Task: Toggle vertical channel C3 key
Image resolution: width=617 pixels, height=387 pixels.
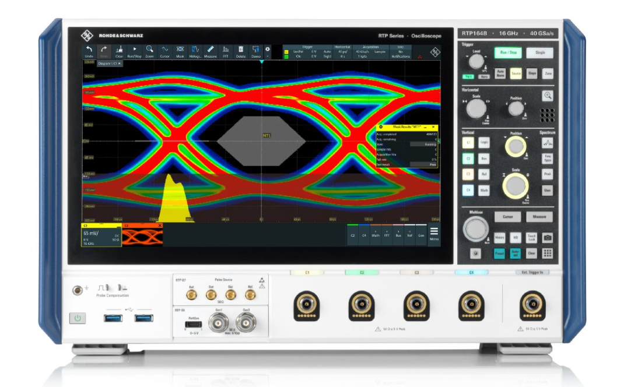Action: click(x=468, y=174)
